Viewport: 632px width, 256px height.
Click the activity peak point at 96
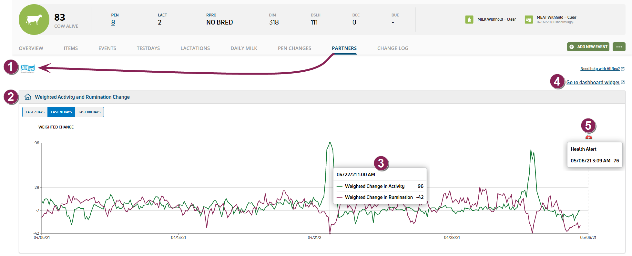(330, 143)
